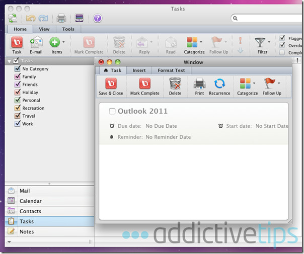This screenshot has height=254, width=304.
Task: Open the My Day icon
Action: 79,18
